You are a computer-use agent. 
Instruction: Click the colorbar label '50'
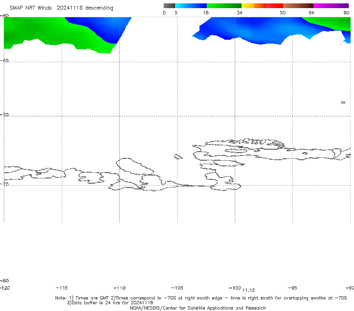[x=283, y=12]
